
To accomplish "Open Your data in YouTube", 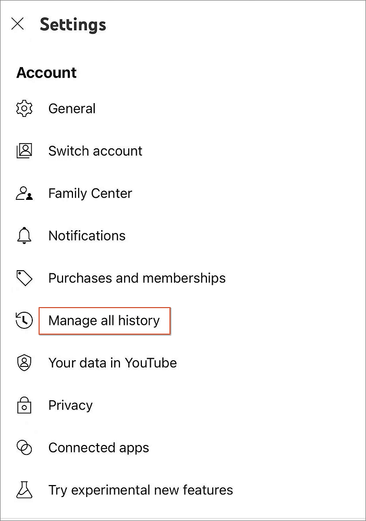I will click(x=112, y=363).
